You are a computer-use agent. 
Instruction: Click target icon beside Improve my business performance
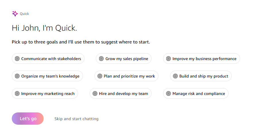tap(169, 59)
